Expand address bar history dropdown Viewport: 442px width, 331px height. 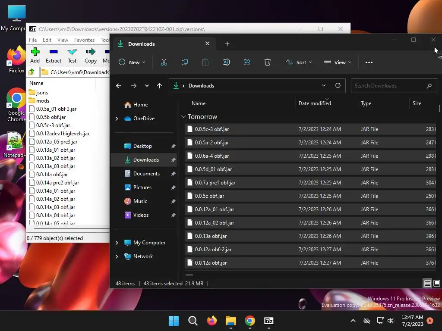point(324,86)
